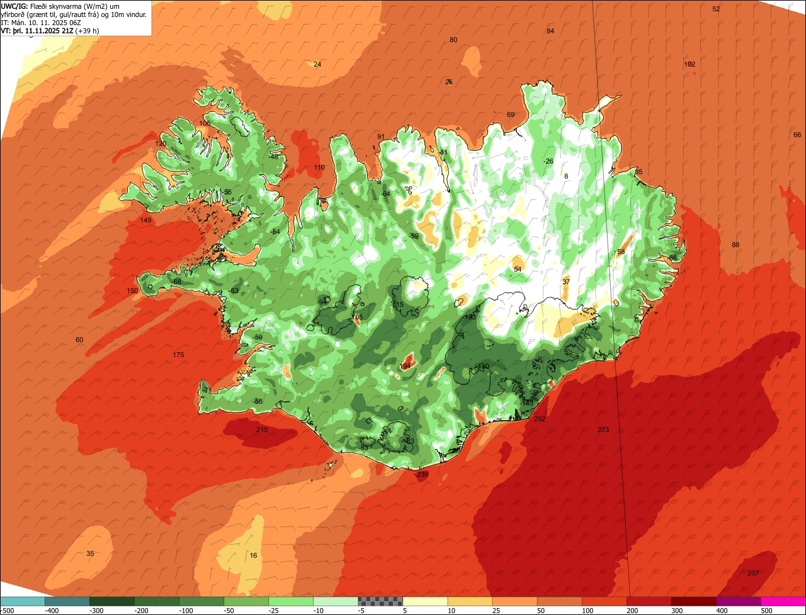This screenshot has width=806, height=615.
Task: Click the map value 120 off the Westfjords
Action: coord(161,143)
